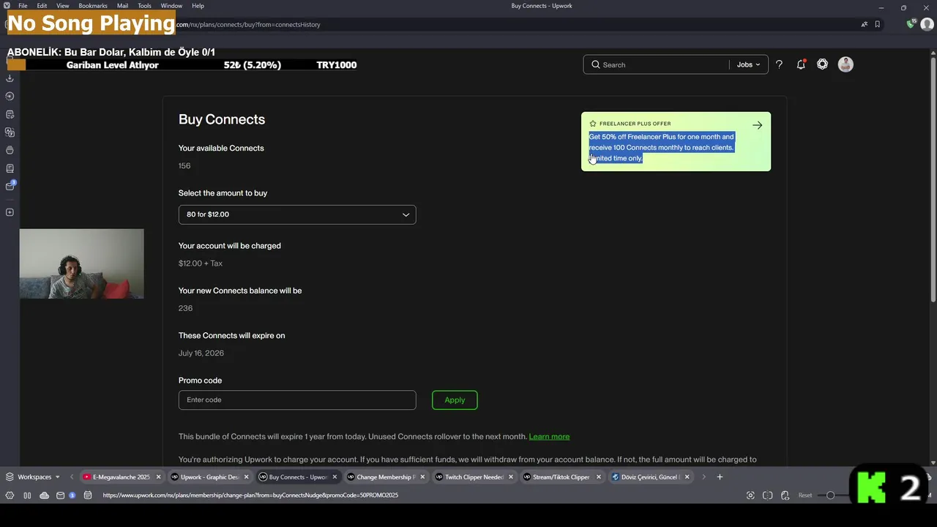Viewport: 937px width, 527px height.
Task: Open the Reading List panel icon
Action: (x=10, y=168)
